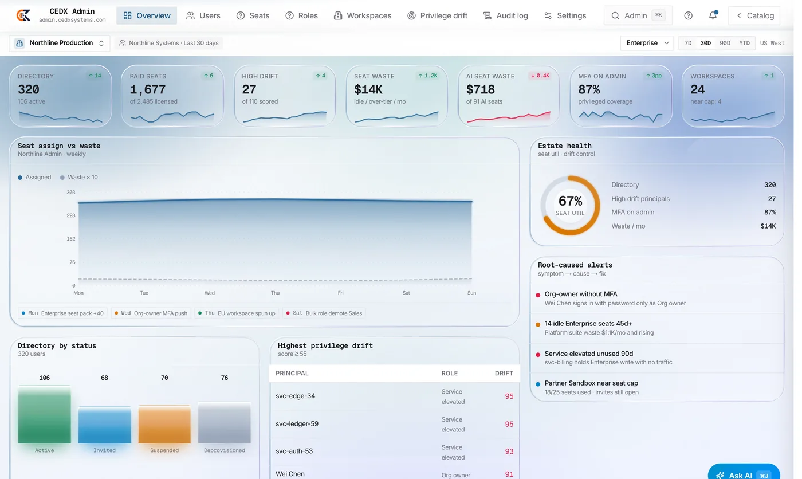Screen dimensions: 802x479
Task: Toggle the Assigned legend series
Action: point(34,177)
